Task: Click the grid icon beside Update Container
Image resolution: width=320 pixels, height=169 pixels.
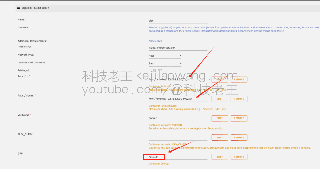Action: tap(19, 8)
